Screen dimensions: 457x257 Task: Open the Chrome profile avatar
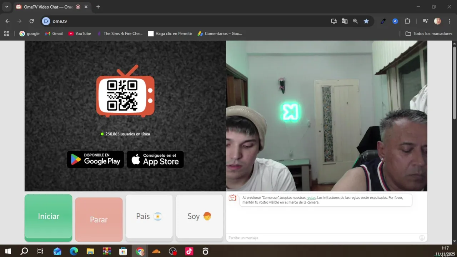point(437,21)
